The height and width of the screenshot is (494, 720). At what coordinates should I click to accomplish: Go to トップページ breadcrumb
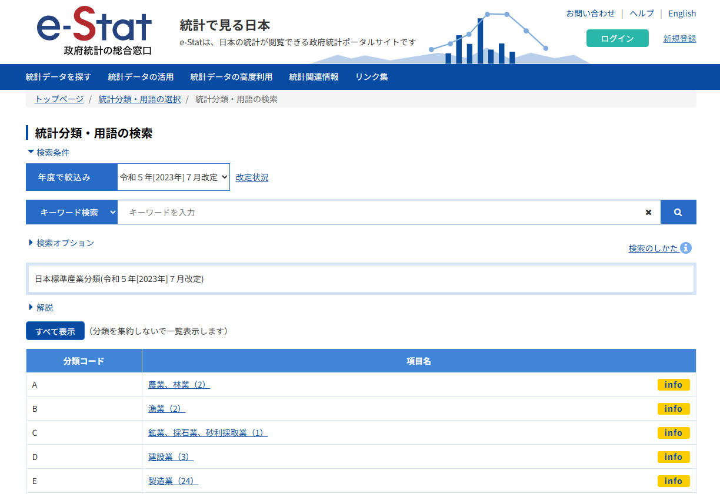coord(59,99)
